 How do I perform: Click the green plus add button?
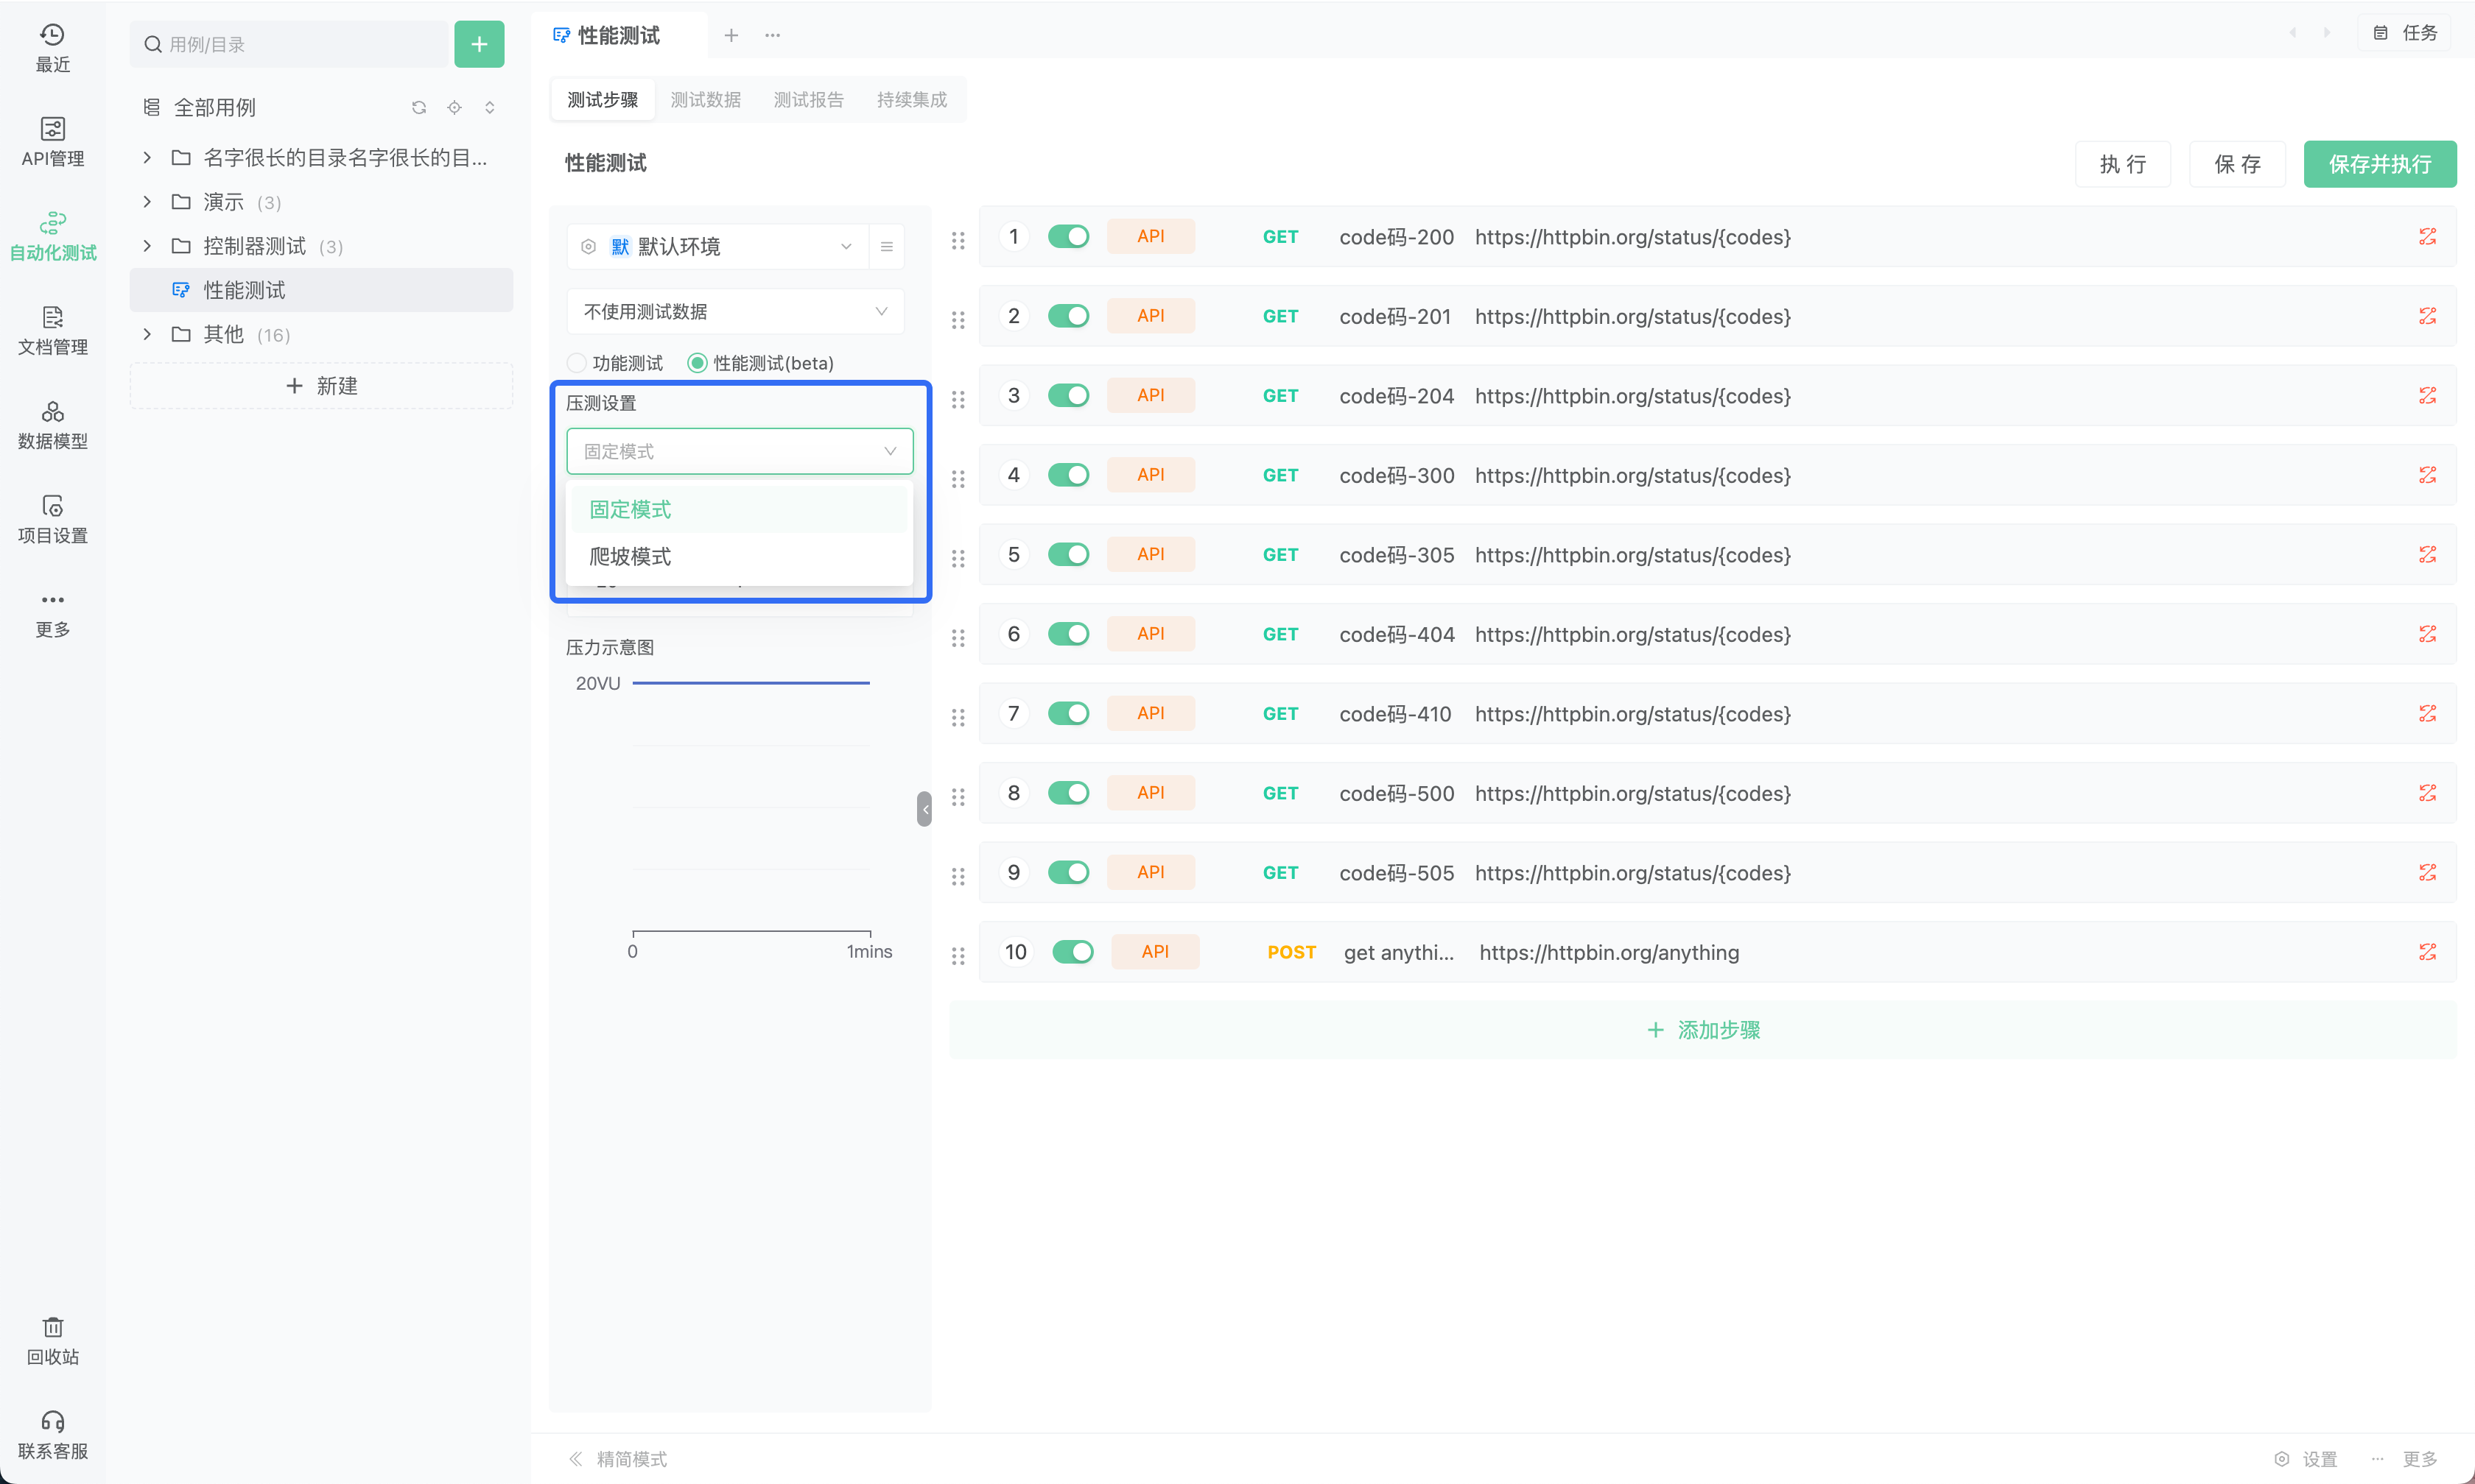click(480, 44)
